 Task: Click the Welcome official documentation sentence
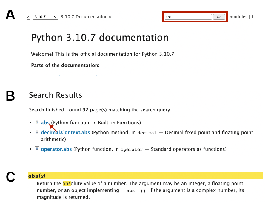click(x=103, y=54)
